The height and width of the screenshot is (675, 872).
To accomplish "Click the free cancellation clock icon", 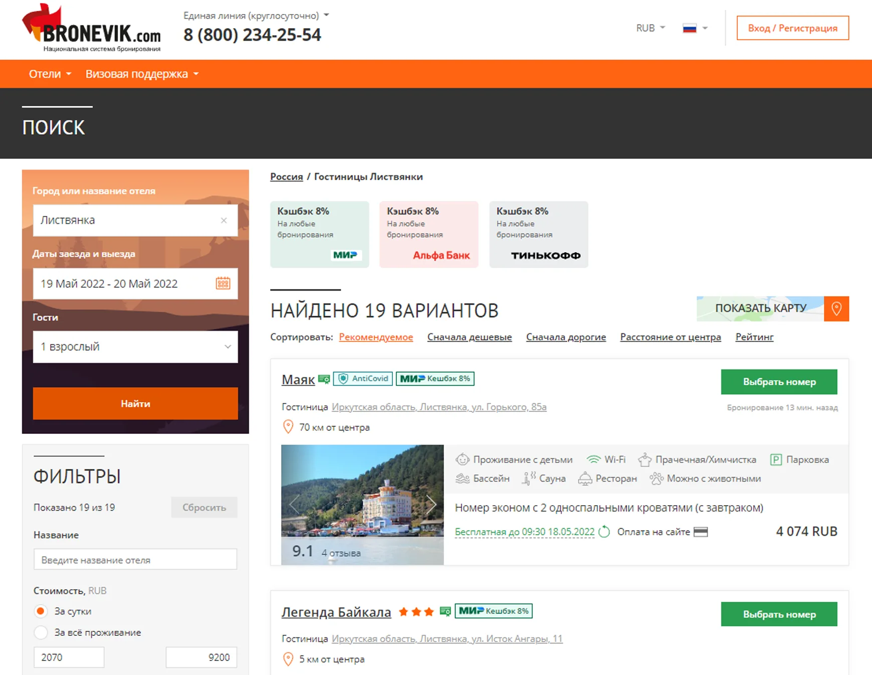I will click(604, 532).
